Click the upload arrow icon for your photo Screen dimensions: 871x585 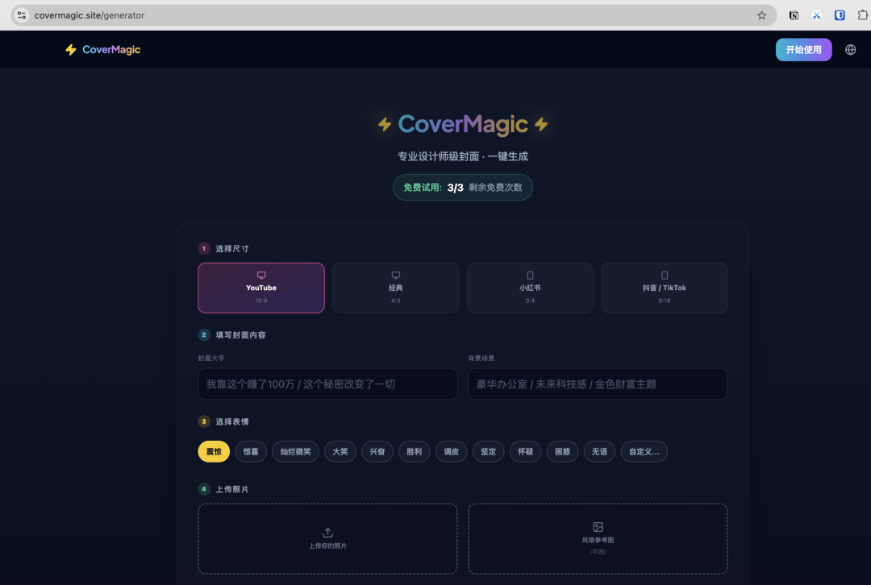(327, 533)
